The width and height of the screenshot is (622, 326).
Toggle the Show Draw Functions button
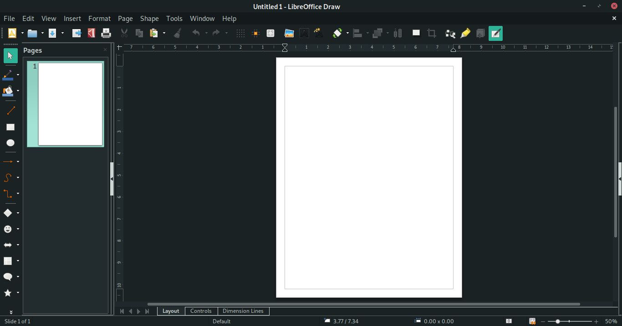point(495,33)
